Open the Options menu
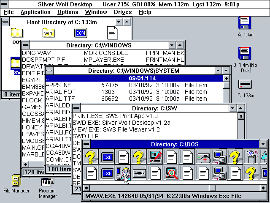 tap(68, 12)
